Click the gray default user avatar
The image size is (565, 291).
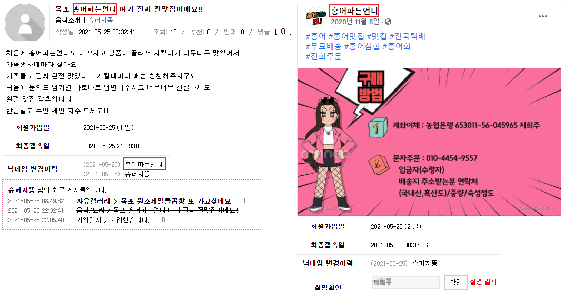coord(25,23)
